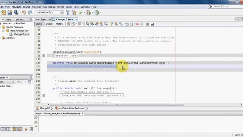Switch to the Source editor view

39,24
